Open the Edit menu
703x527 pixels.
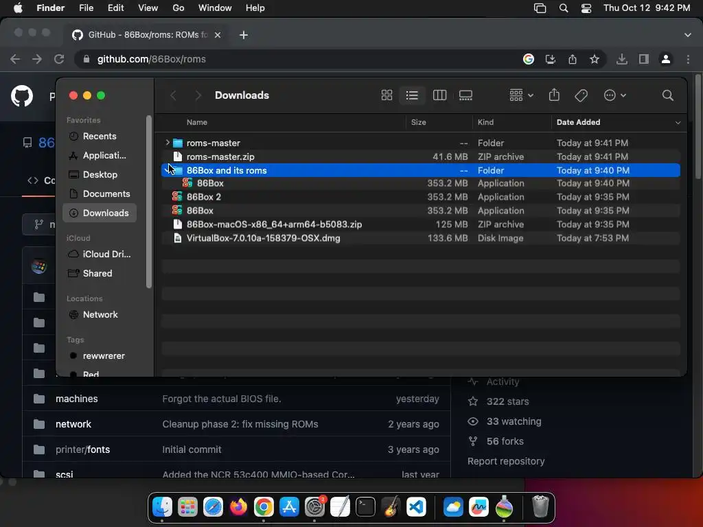point(115,8)
